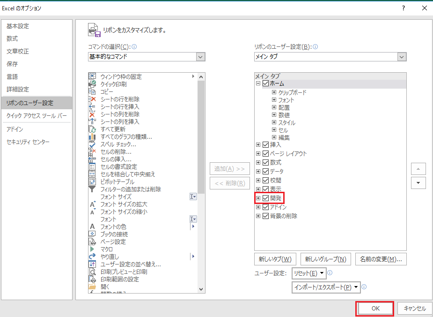Click the フィルターの追加または削除 funnel icon

point(92,189)
